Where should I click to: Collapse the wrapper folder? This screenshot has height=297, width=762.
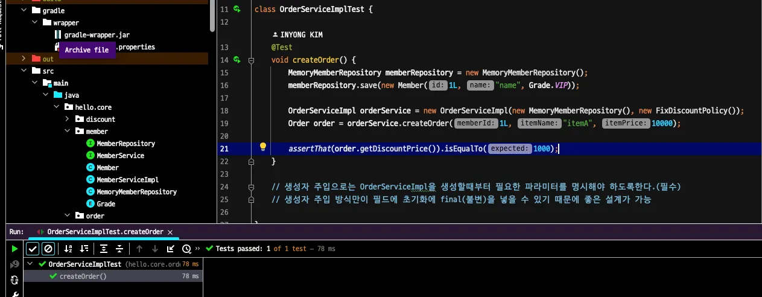(x=34, y=22)
